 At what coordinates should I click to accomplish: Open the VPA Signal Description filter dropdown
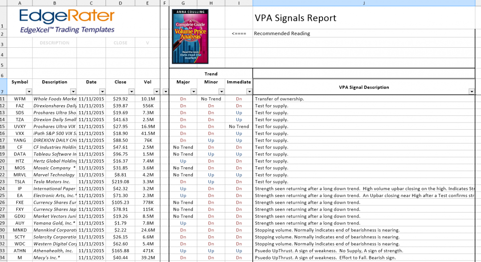pos(471,91)
